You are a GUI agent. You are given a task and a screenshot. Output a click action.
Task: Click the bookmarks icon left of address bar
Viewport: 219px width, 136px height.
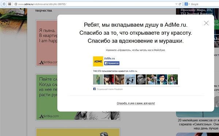tap(9, 4)
